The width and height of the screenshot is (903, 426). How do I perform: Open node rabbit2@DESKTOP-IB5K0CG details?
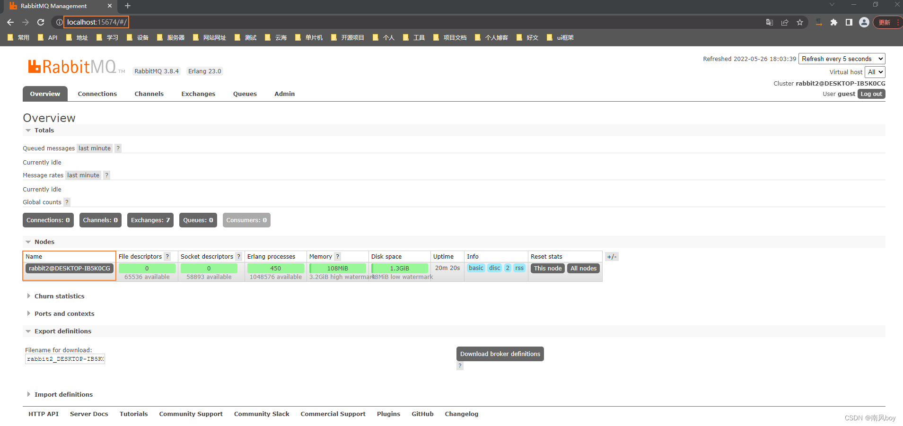(x=70, y=268)
